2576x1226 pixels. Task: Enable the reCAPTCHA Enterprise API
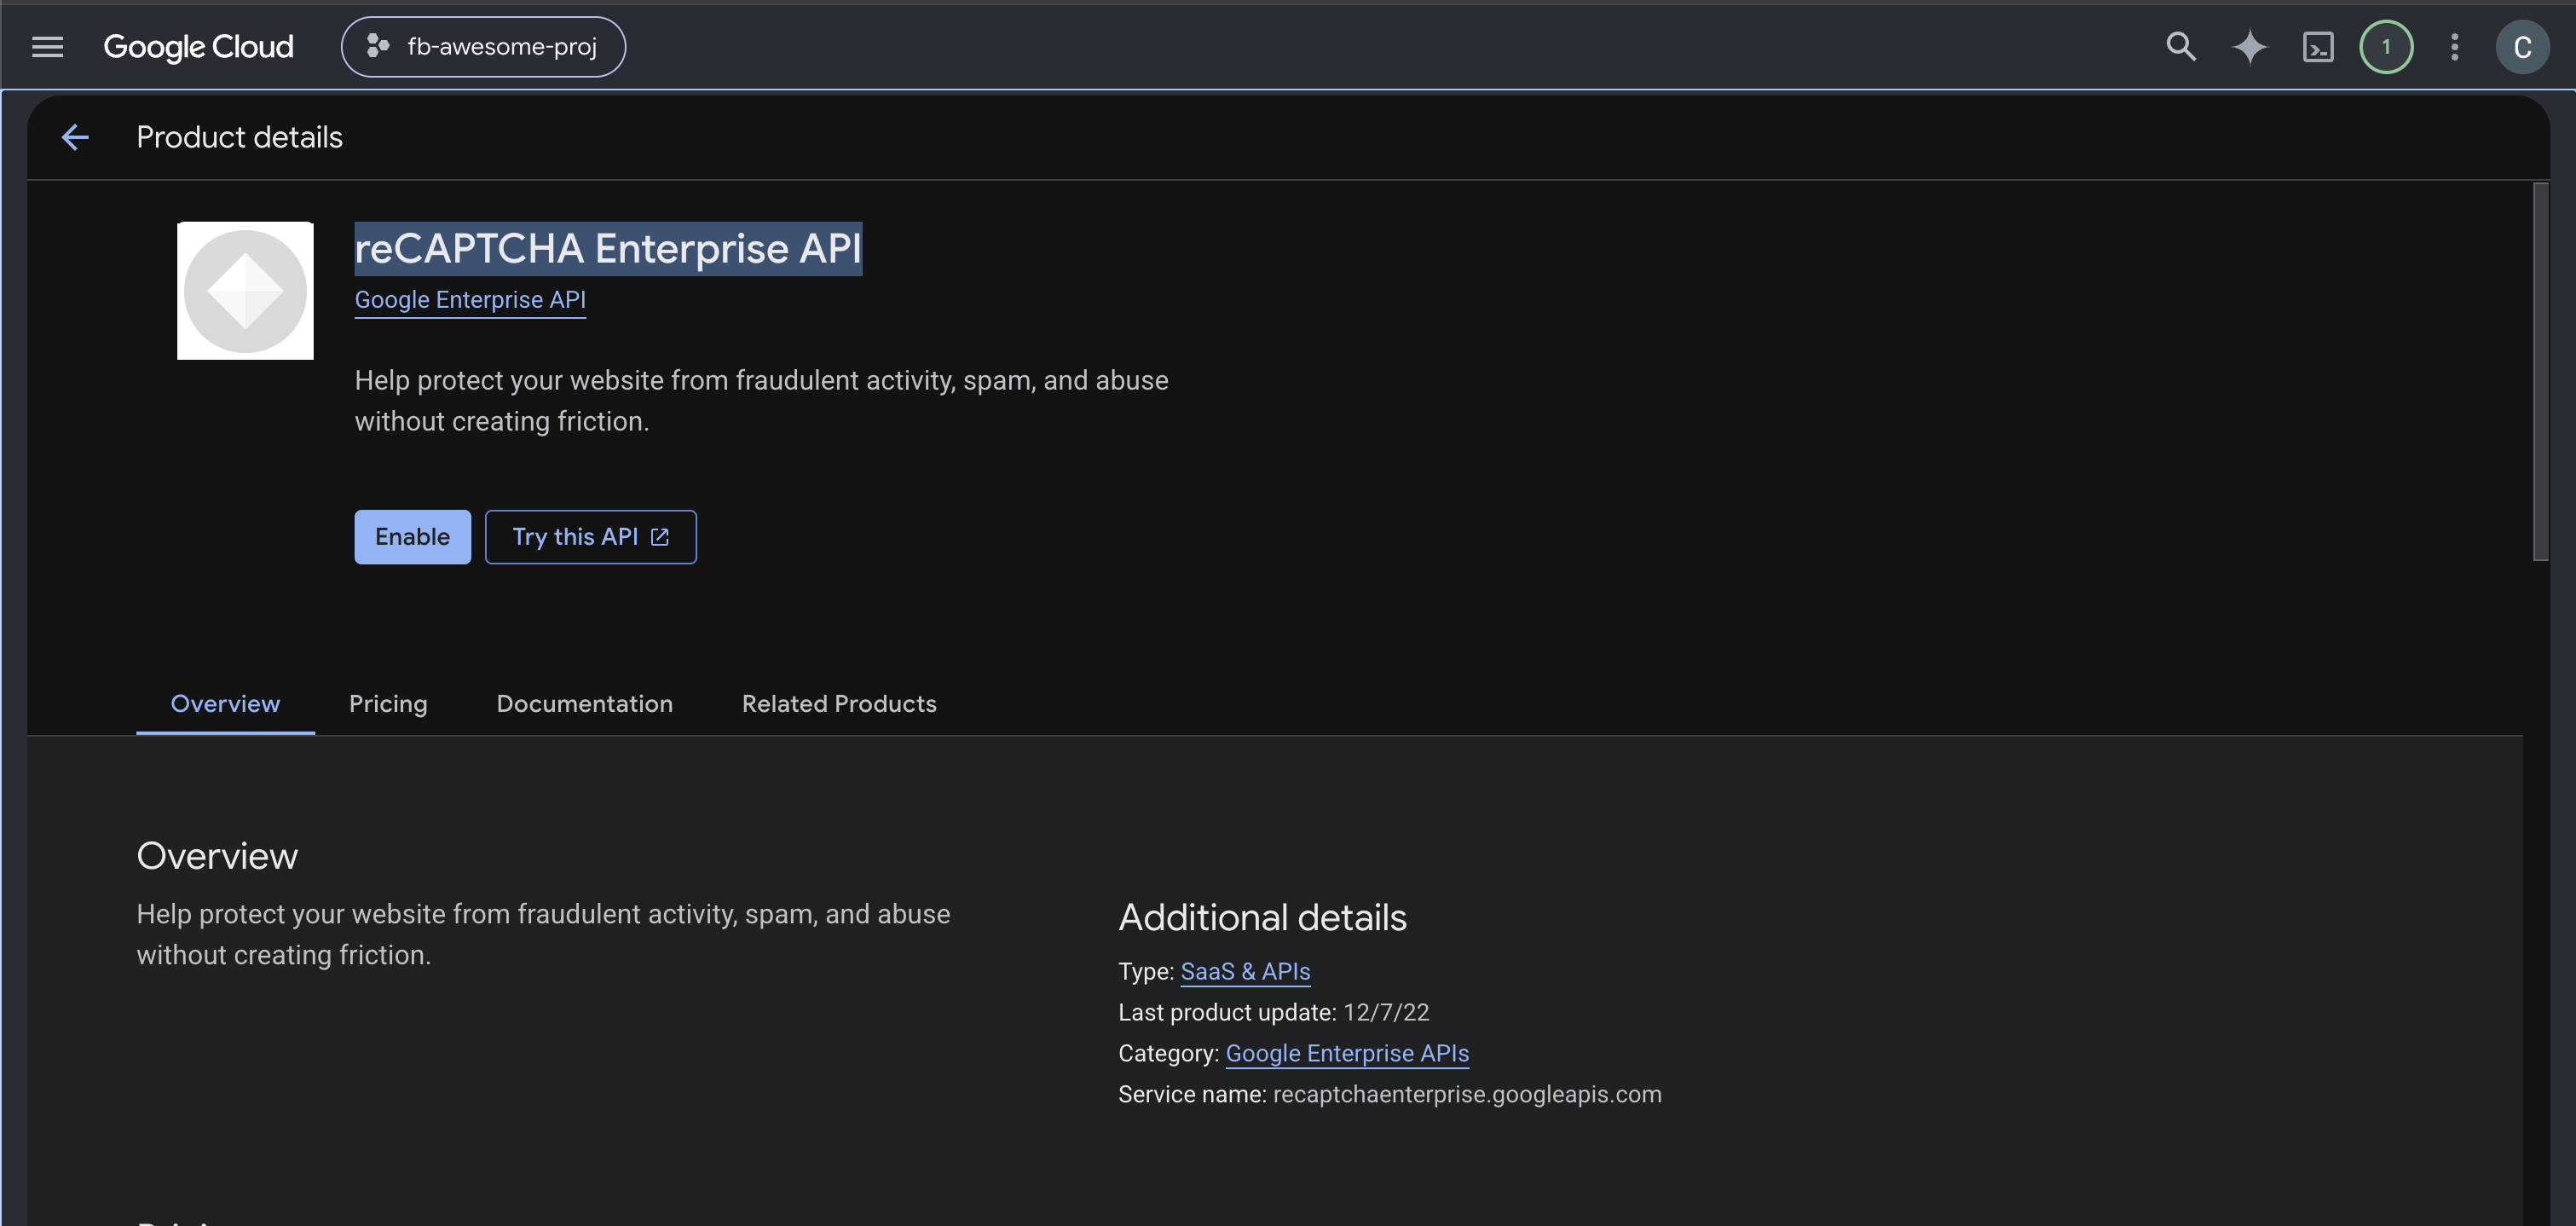click(412, 537)
